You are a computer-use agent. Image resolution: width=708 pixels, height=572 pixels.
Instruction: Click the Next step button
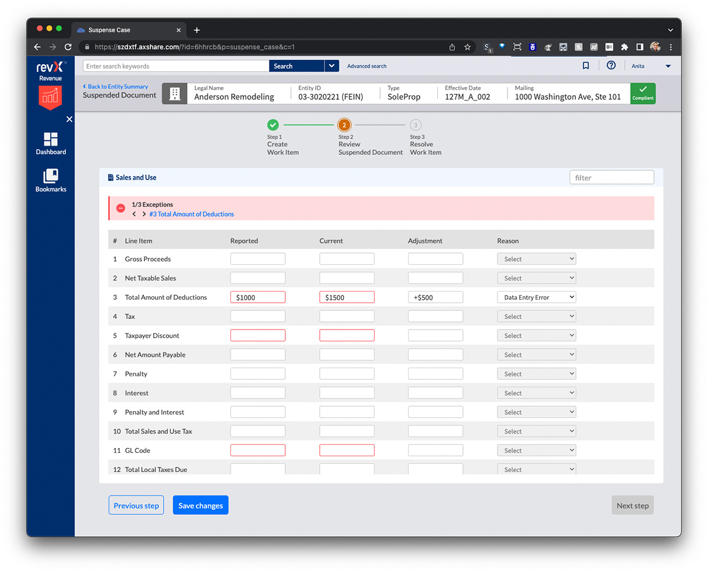click(x=633, y=505)
